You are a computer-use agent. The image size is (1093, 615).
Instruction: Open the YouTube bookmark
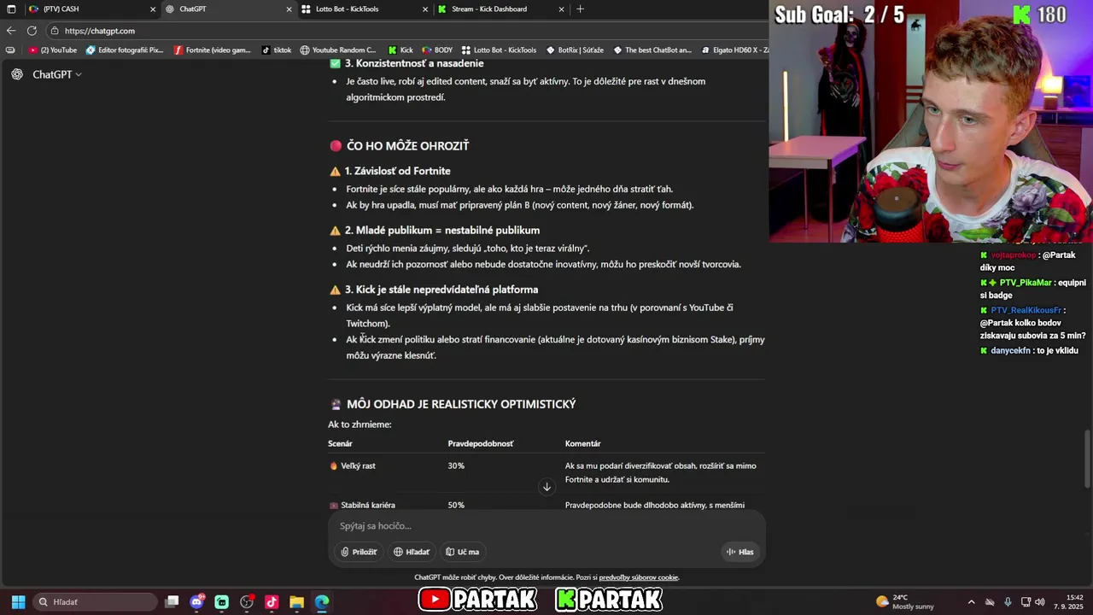53,50
